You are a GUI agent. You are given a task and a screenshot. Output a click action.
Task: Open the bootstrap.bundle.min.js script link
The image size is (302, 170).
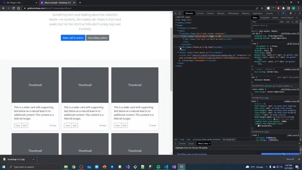pyautogui.click(x=214, y=55)
